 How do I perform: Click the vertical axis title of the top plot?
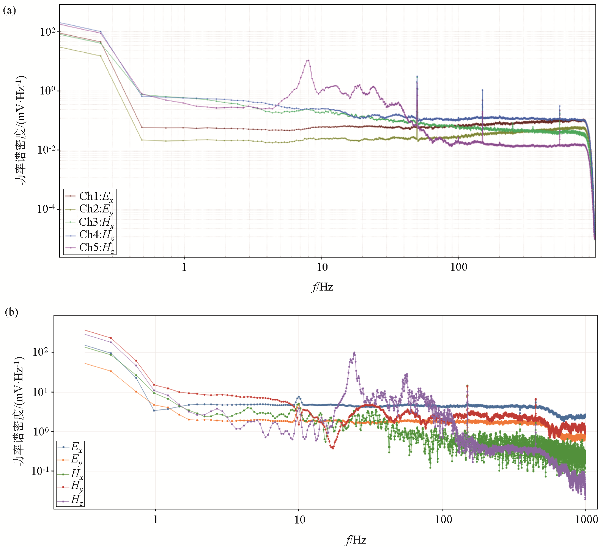pos(20,130)
